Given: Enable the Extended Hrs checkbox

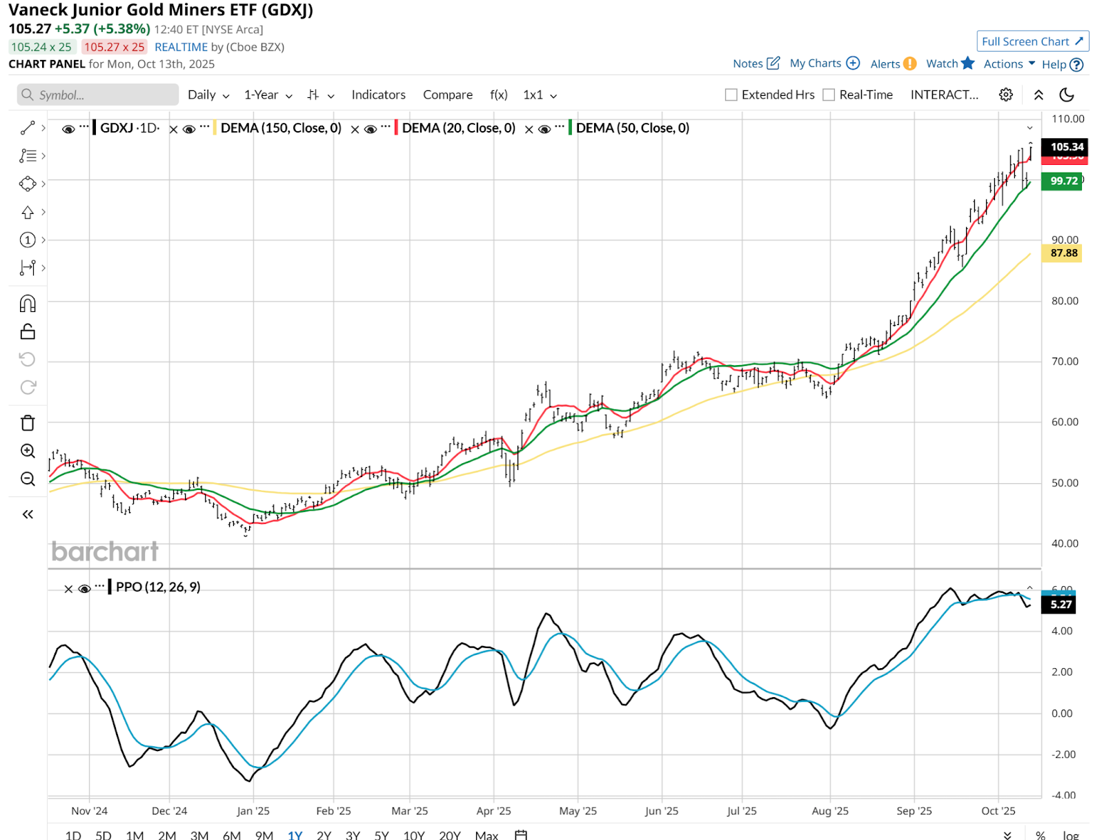Looking at the screenshot, I should tap(731, 95).
